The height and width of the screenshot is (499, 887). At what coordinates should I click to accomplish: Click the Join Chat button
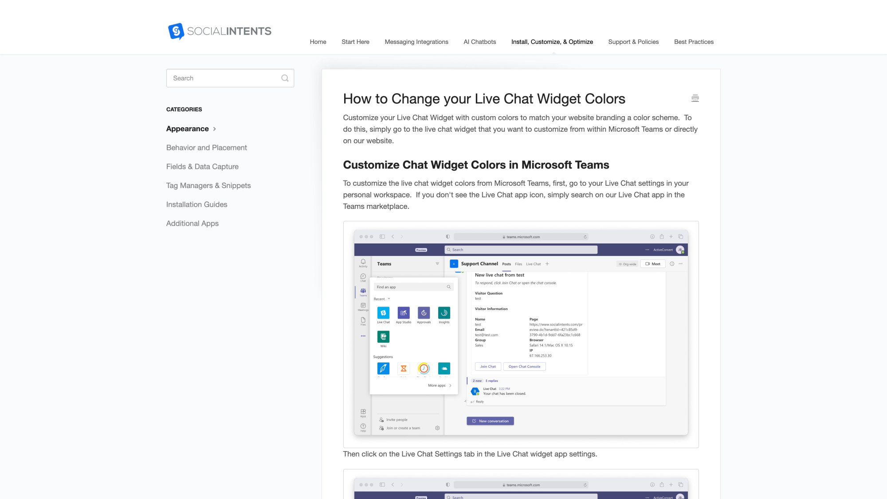pos(488,366)
